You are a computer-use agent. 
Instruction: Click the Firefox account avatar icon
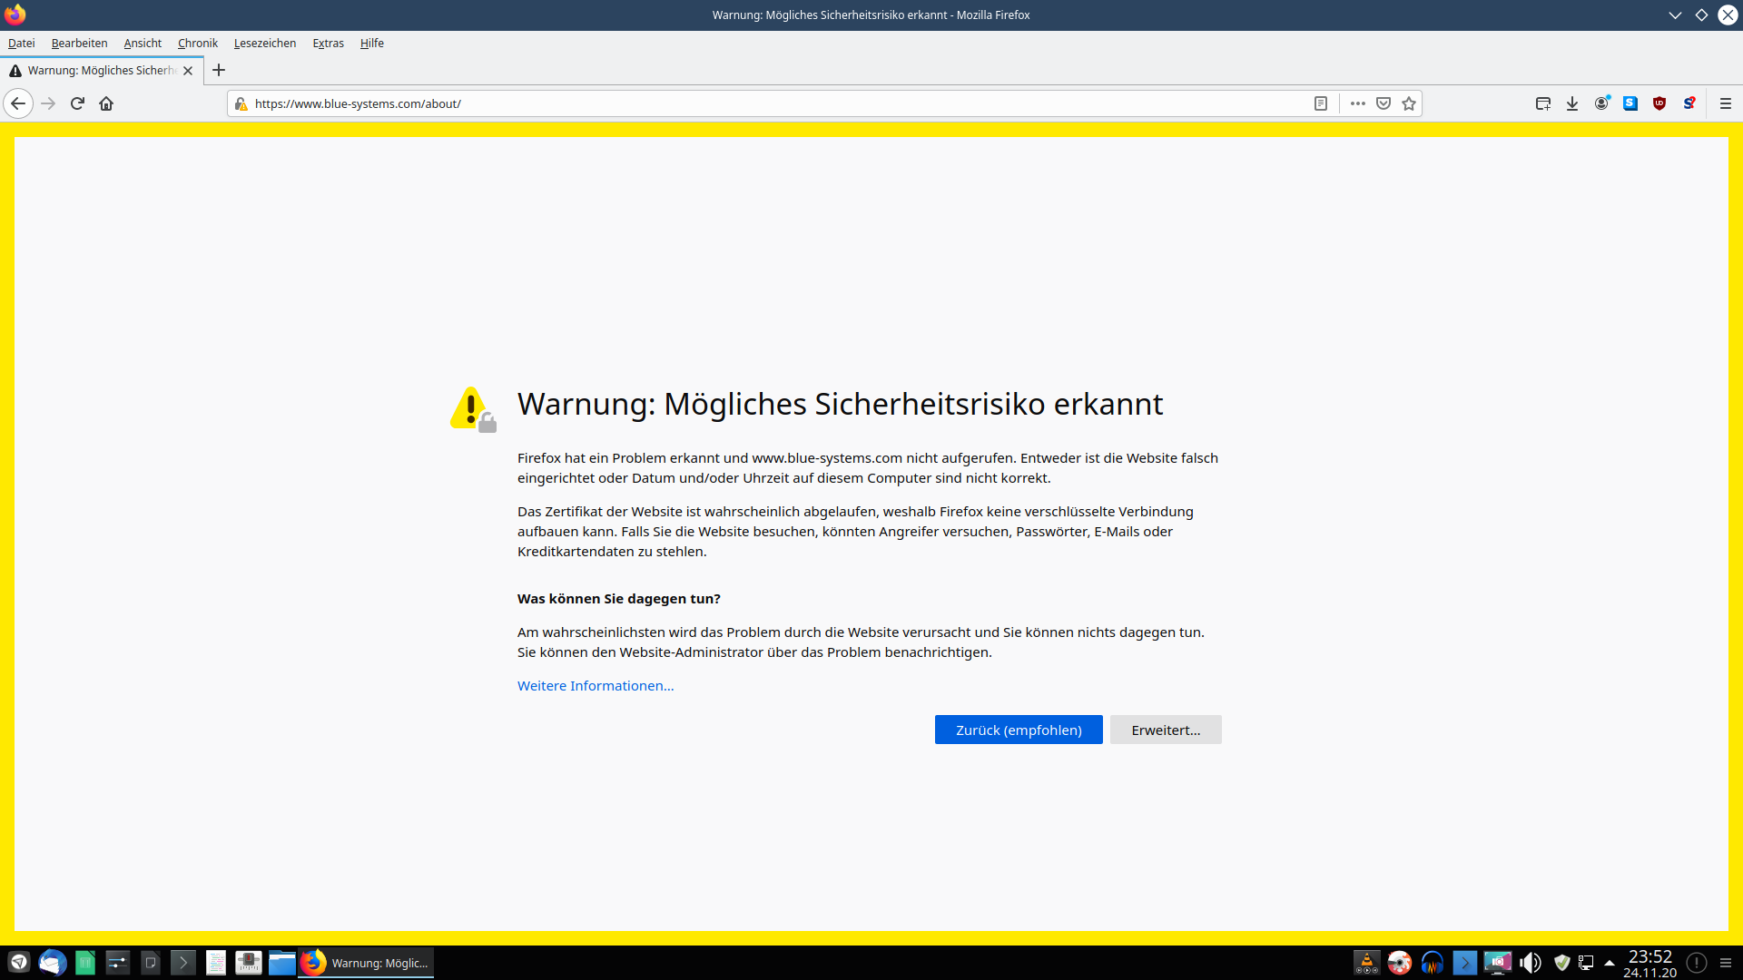pos(1601,103)
